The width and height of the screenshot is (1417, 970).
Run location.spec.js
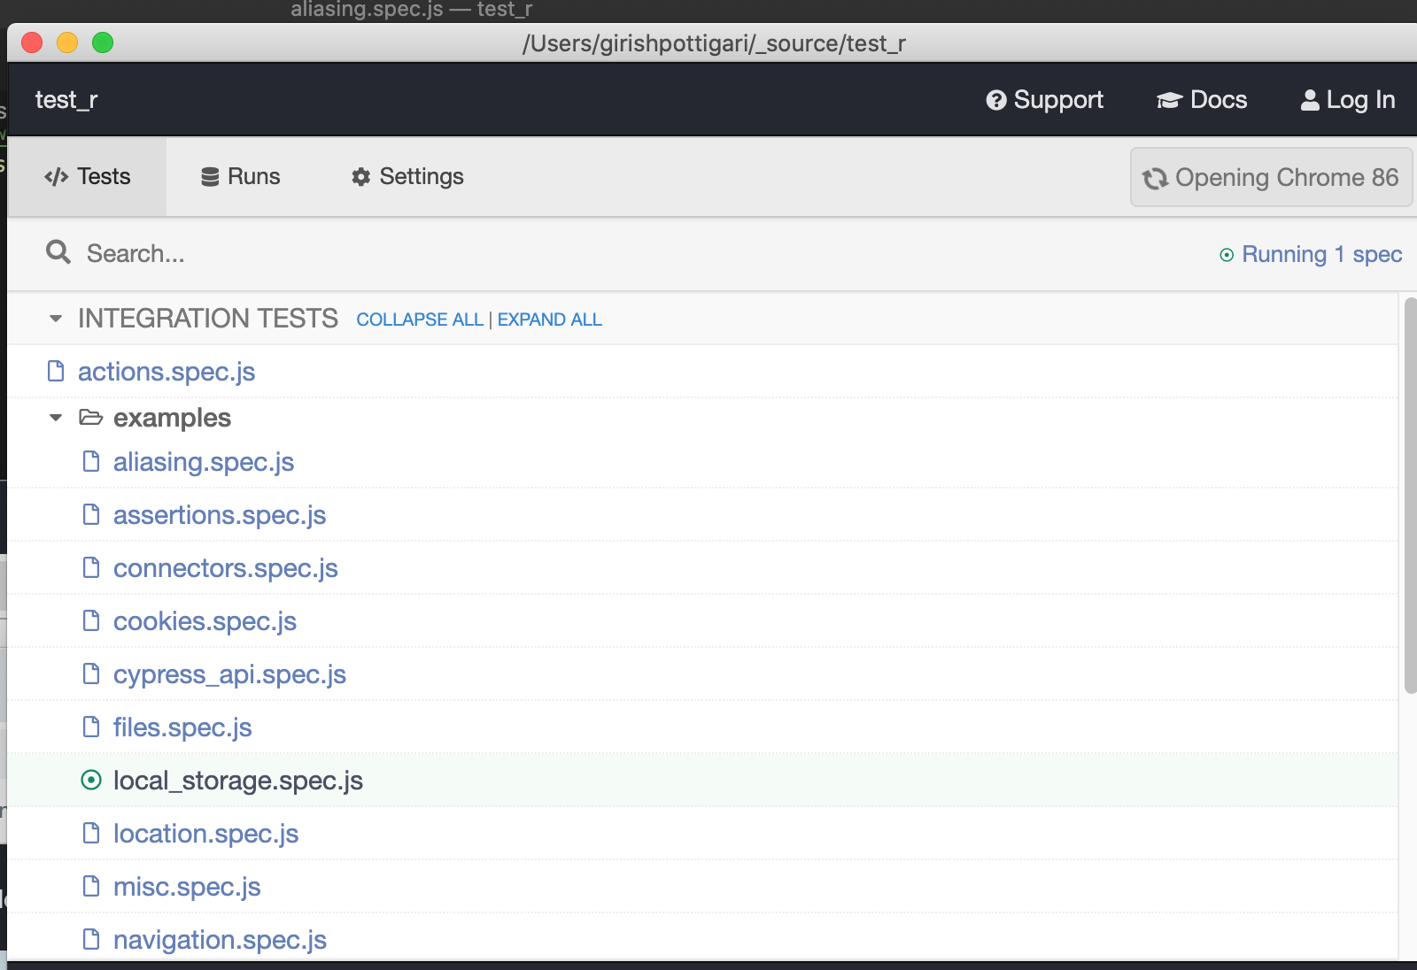[205, 834]
